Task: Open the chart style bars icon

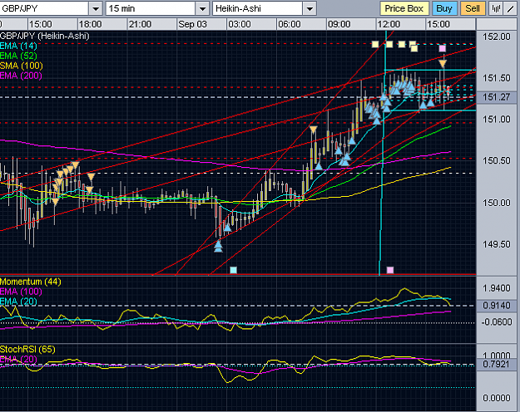Action: pyautogui.click(x=496, y=8)
